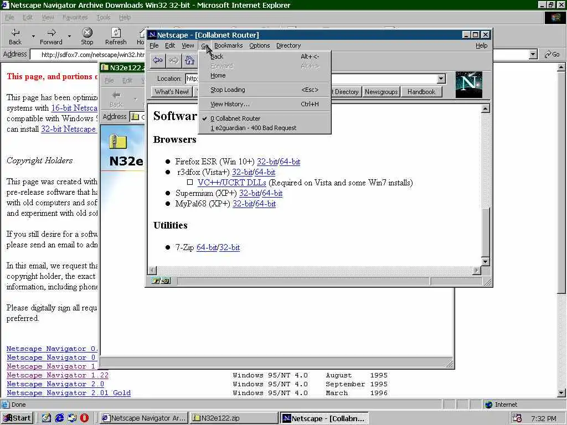Click folder icon in zip window Address bar

135,117
